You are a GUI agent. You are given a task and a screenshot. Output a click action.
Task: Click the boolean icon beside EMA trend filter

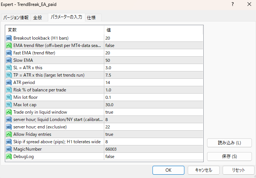(9, 46)
